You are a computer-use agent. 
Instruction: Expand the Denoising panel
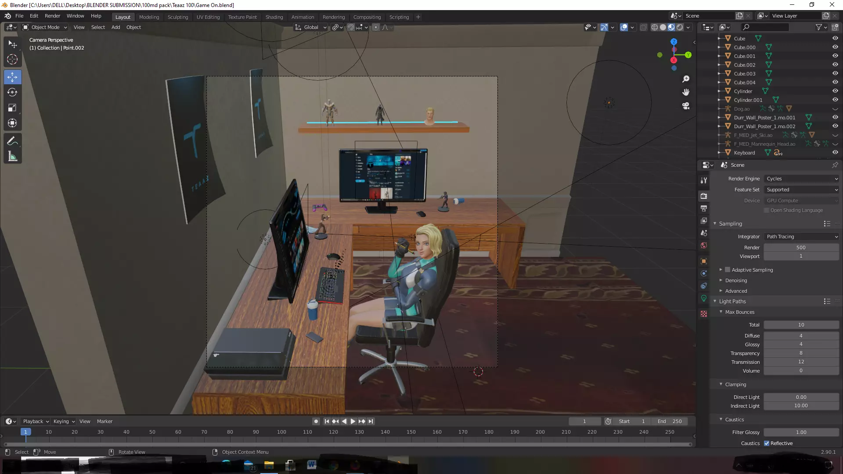tap(736, 280)
